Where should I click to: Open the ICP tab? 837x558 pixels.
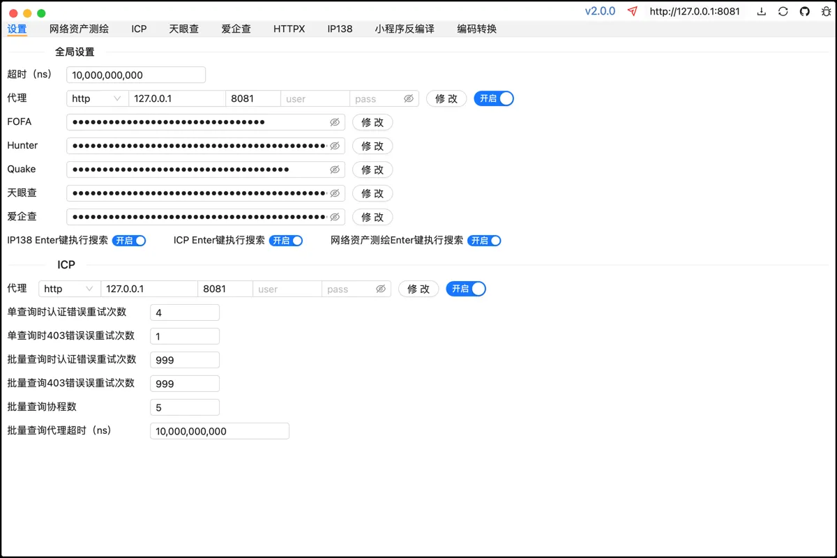click(139, 29)
